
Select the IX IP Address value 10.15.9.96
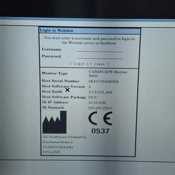point(97,102)
